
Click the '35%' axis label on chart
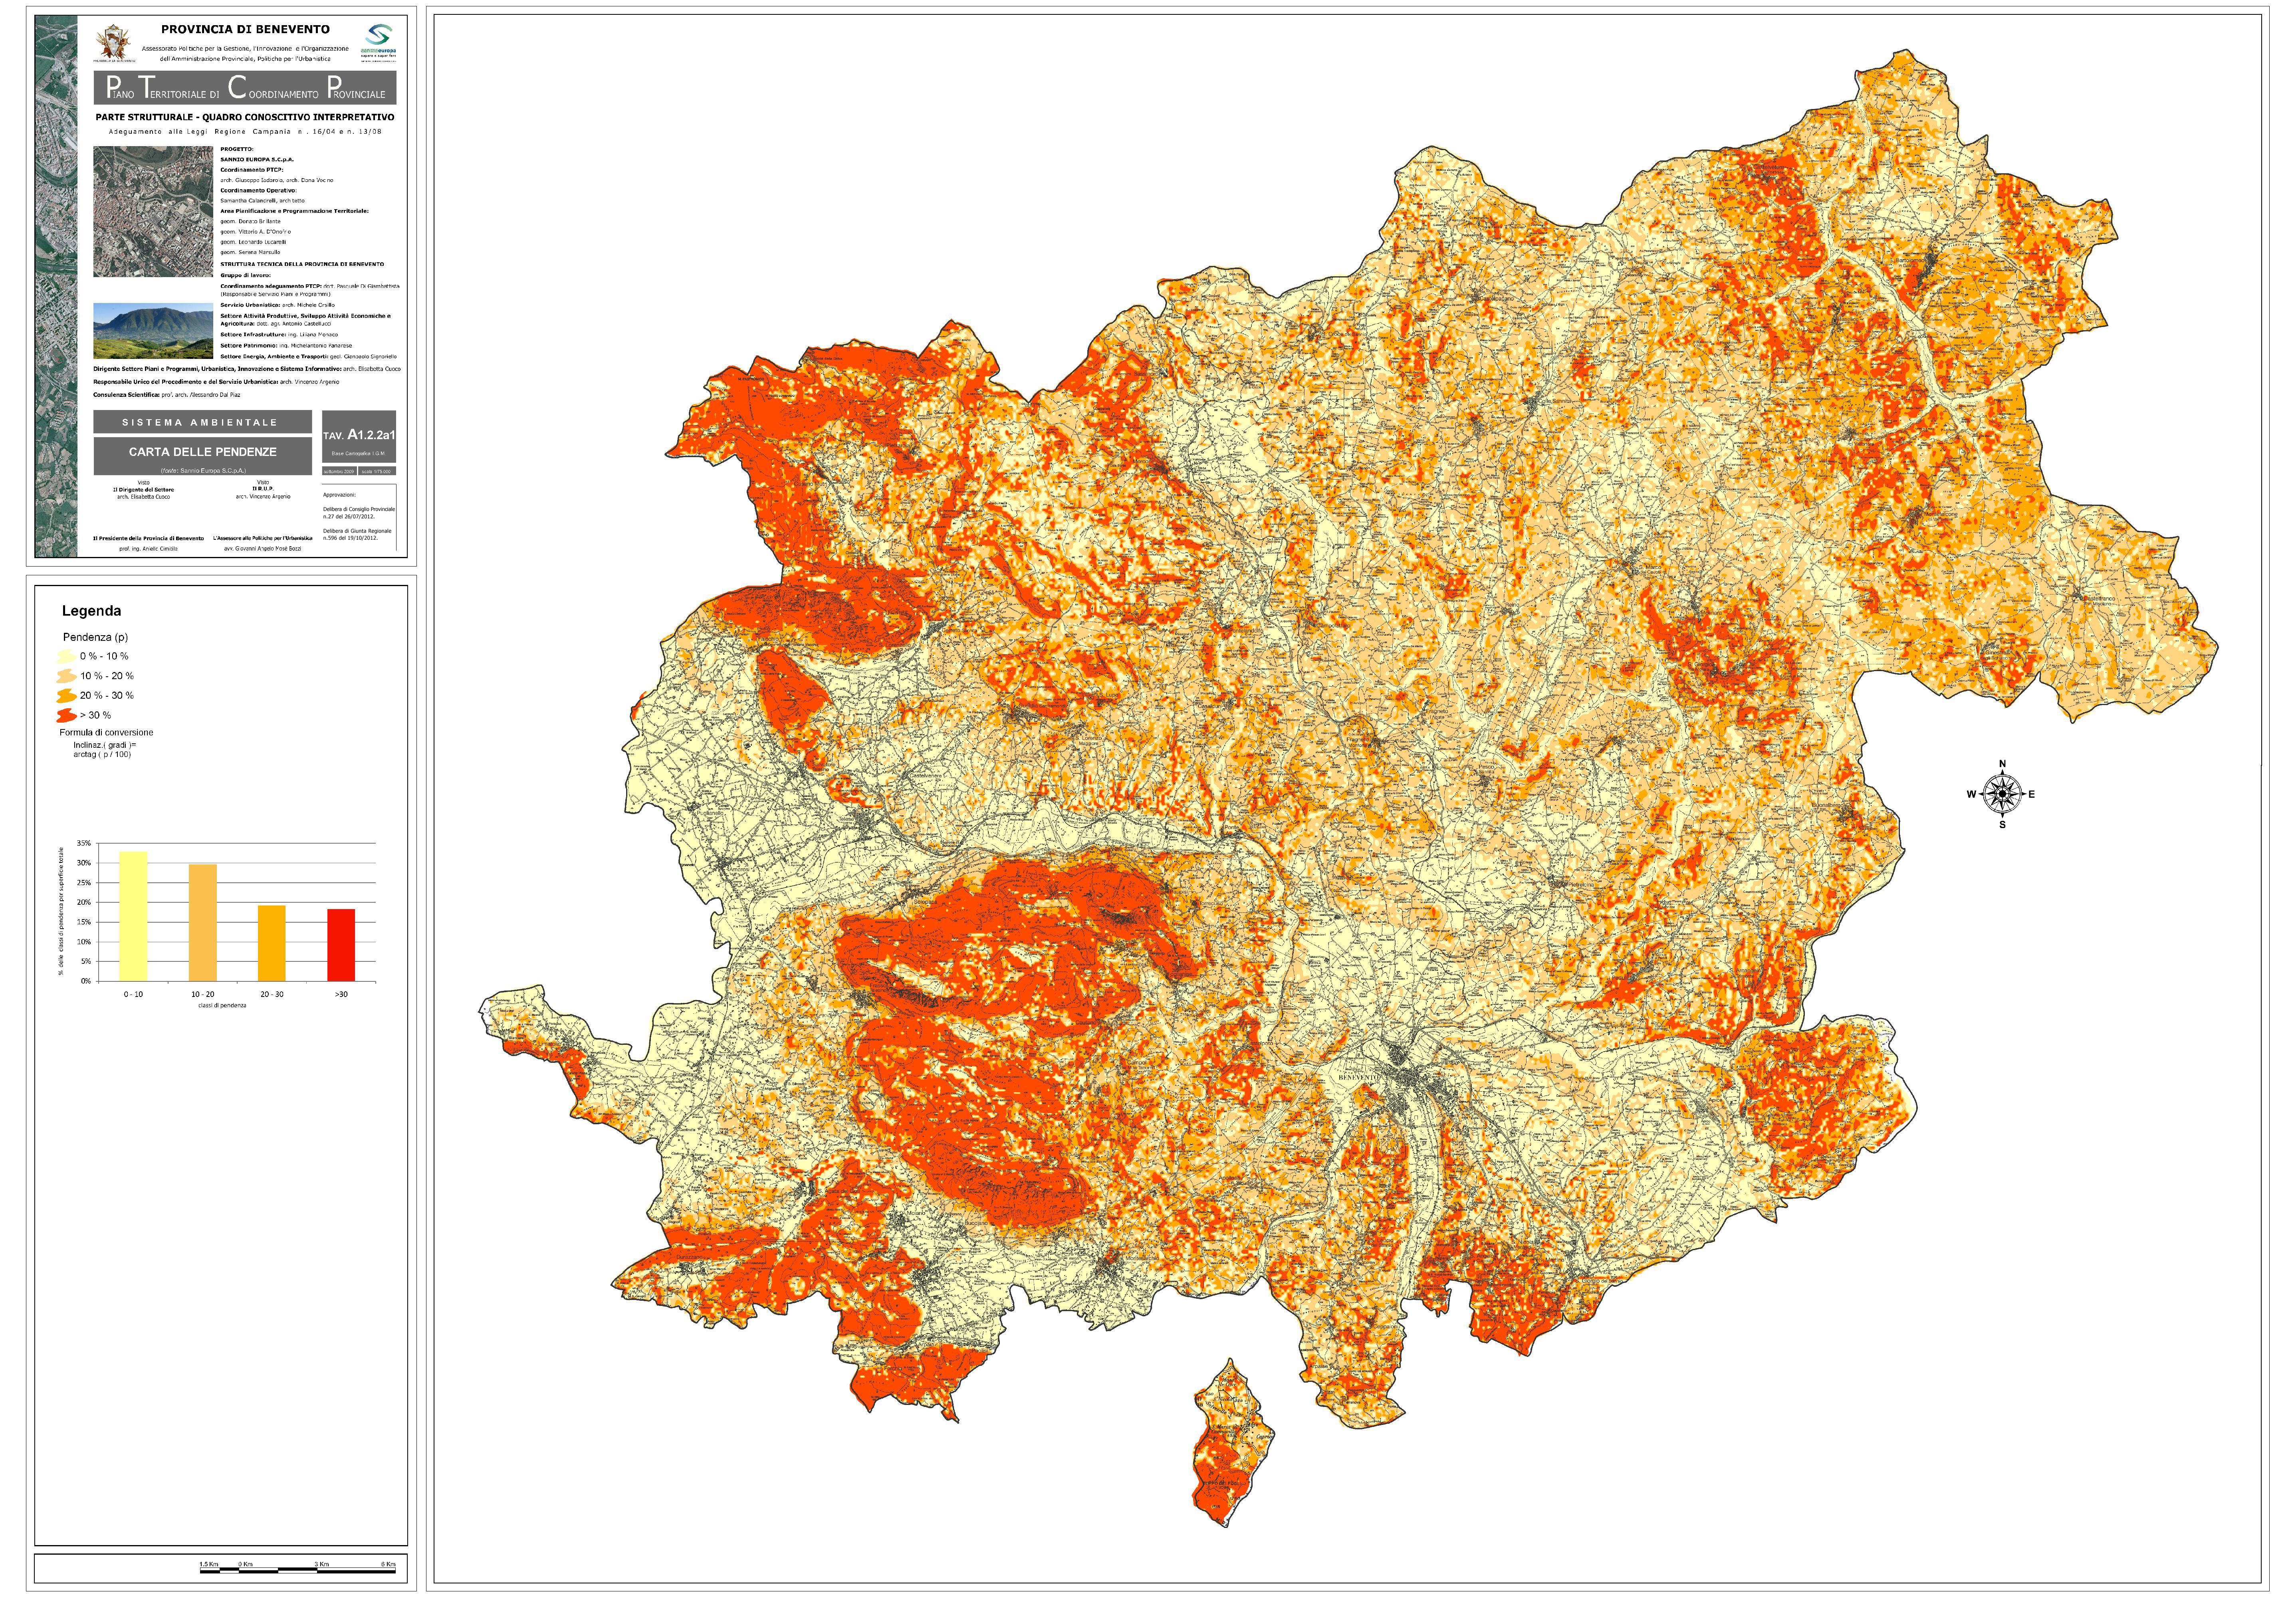pyautogui.click(x=84, y=843)
